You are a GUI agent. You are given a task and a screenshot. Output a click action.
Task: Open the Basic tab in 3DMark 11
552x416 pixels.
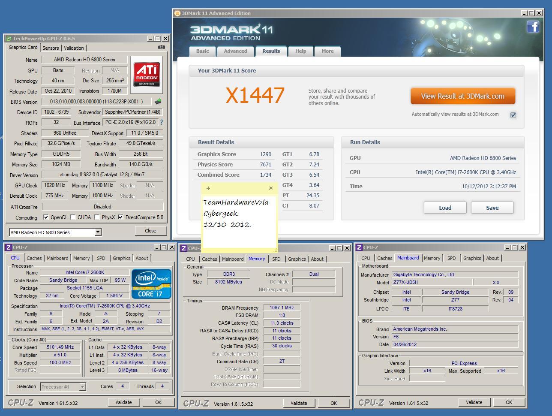(x=202, y=51)
